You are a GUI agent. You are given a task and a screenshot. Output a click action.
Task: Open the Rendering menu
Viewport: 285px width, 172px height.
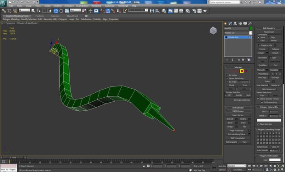pos(96,6)
